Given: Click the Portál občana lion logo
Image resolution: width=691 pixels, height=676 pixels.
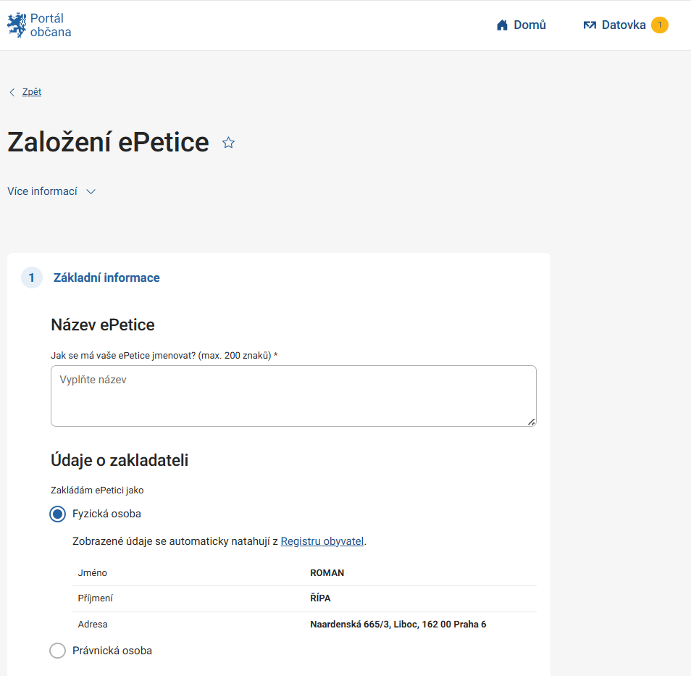Looking at the screenshot, I should click(17, 25).
